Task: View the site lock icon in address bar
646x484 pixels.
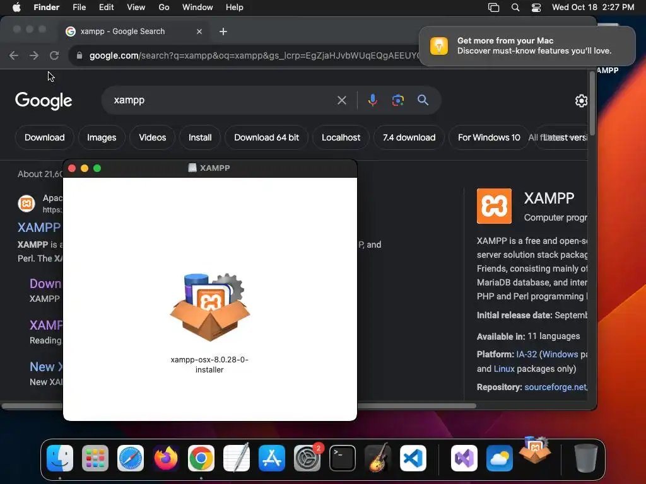Action: tap(79, 55)
